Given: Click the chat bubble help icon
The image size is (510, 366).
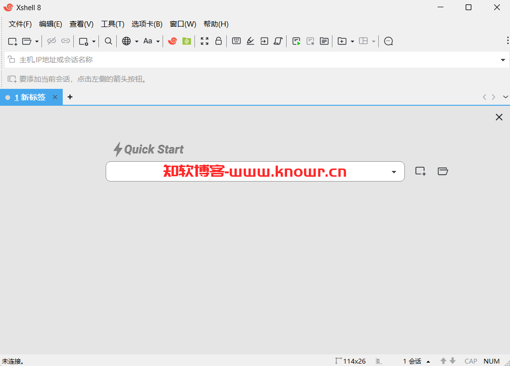Looking at the screenshot, I should coord(388,41).
